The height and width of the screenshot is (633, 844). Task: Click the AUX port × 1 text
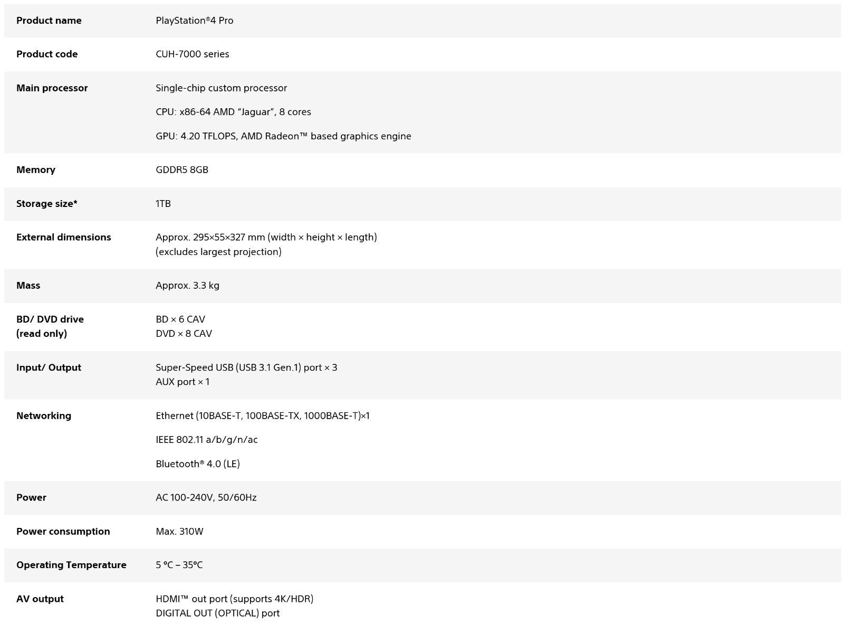coord(183,382)
